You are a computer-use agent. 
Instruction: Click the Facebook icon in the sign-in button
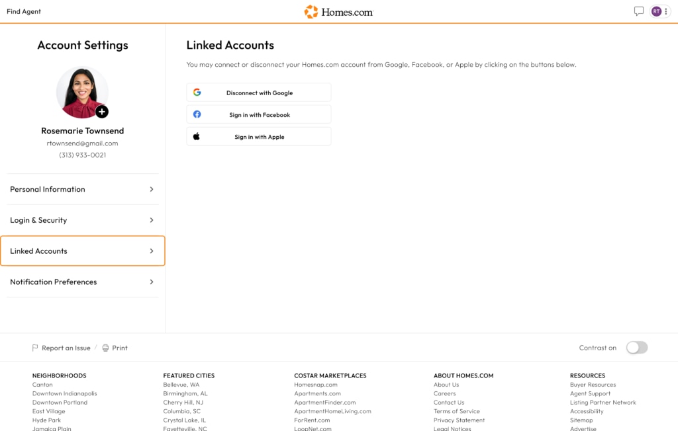(197, 114)
